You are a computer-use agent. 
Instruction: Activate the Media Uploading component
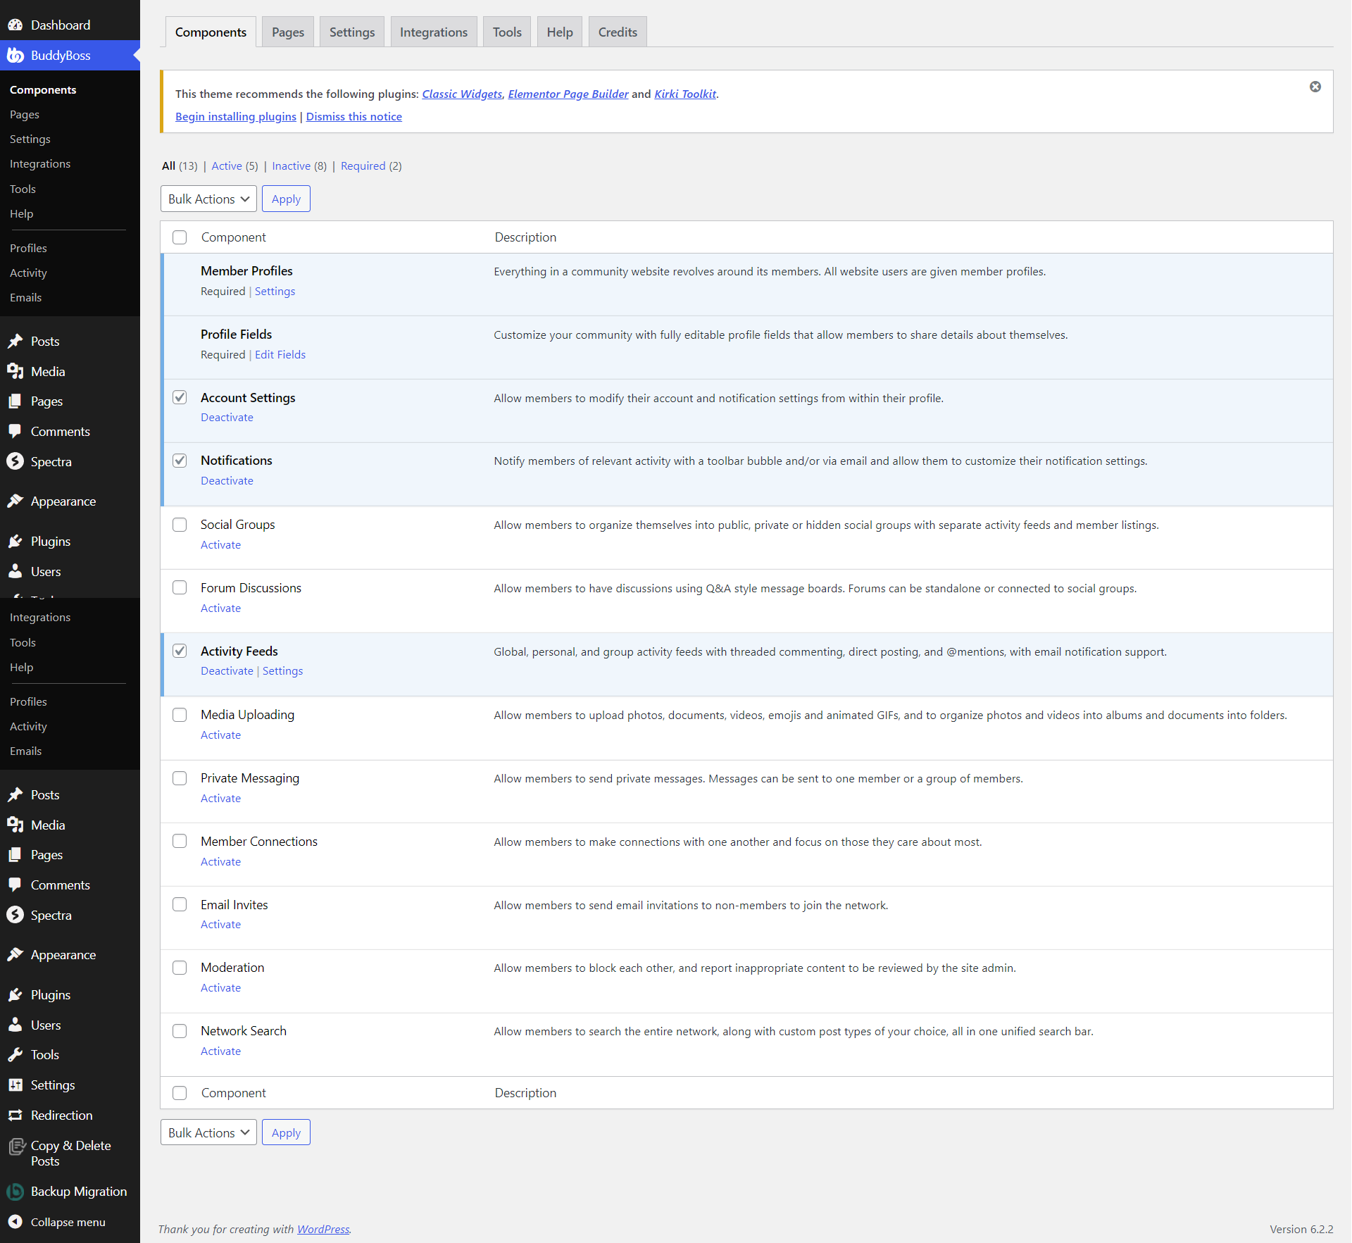[220, 735]
